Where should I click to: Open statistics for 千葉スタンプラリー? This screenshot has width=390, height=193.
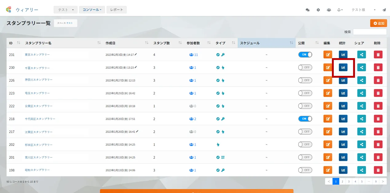[x=343, y=68]
